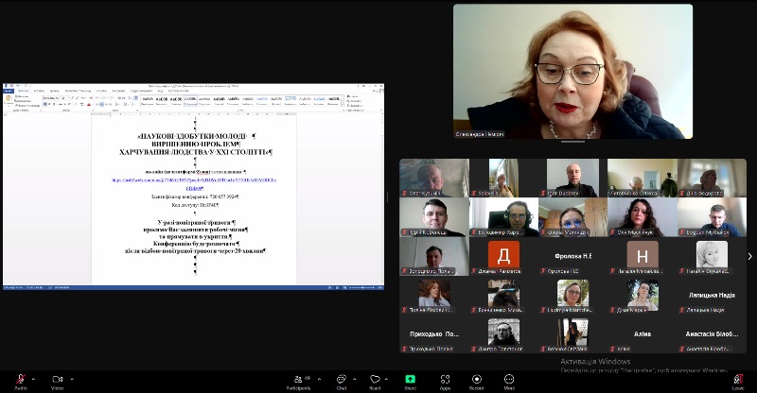Viewport: 757px width, 393px height.
Task: Select black-and-white photo participant tile
Action: click(503, 333)
